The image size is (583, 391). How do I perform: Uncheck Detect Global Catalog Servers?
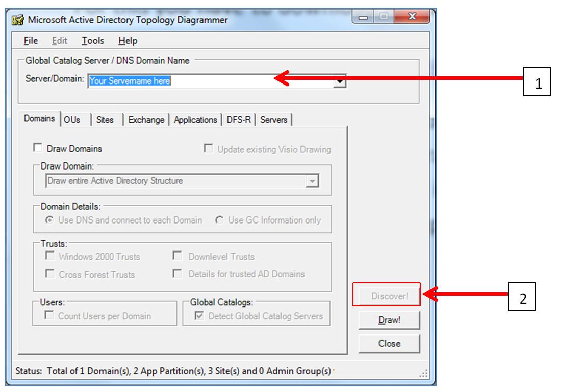click(199, 315)
